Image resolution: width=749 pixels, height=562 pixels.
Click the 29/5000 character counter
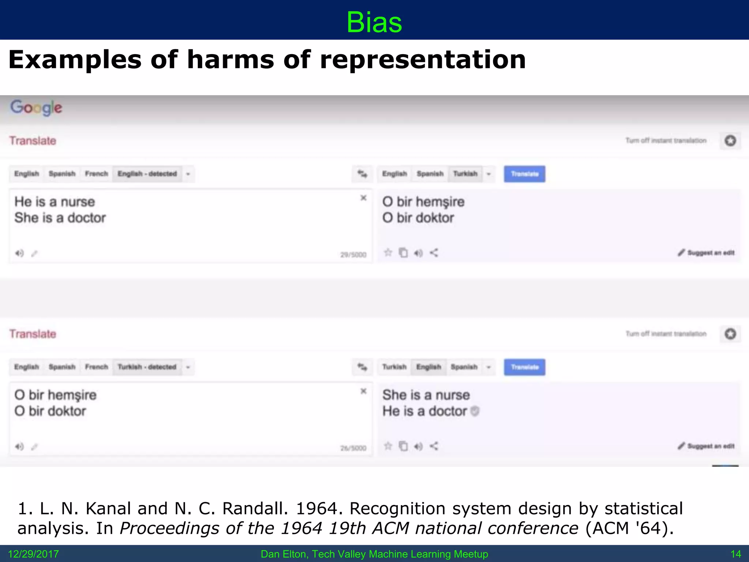coord(353,255)
